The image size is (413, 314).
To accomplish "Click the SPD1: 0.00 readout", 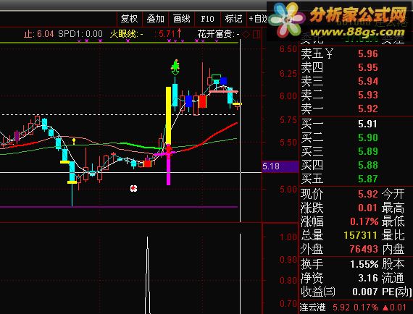I will (80, 34).
